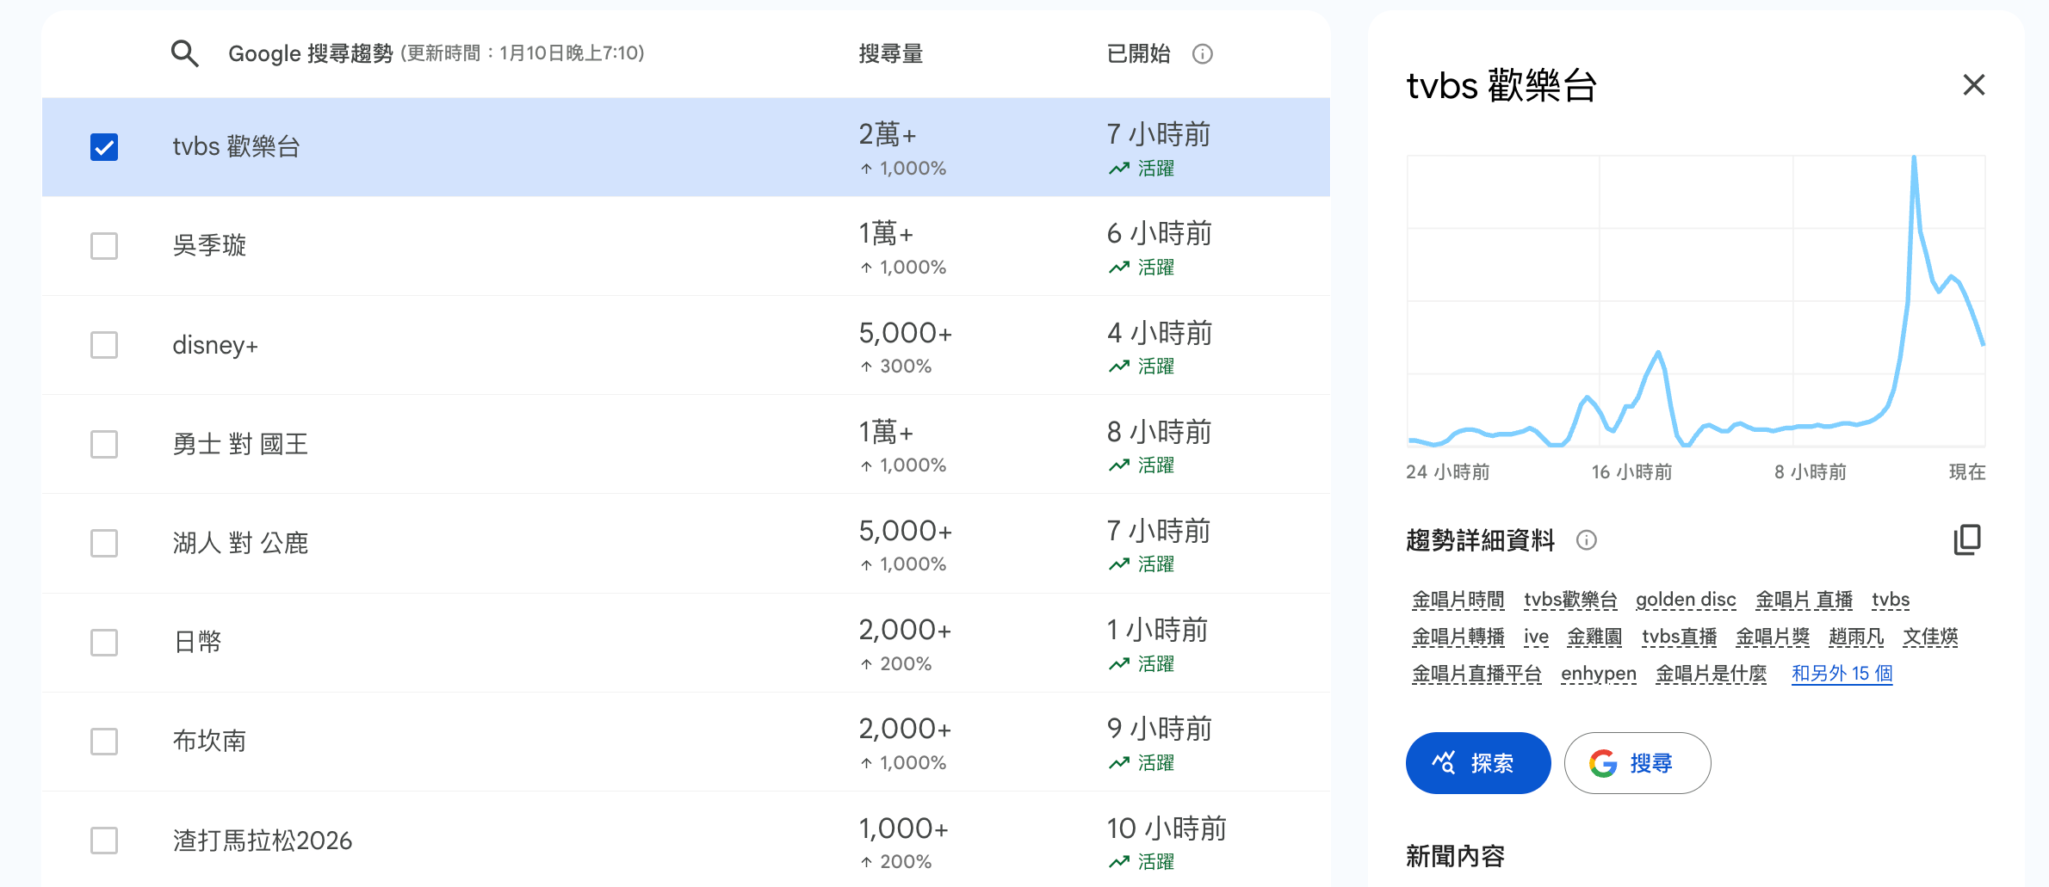2049x887 pixels.
Task: Click the green 活躍 arrow on tvbs 歡樂台 row
Action: (1119, 169)
